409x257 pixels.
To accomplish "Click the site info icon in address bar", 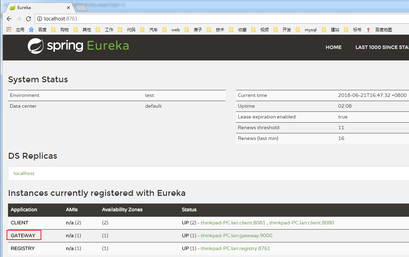I will click(40, 19).
